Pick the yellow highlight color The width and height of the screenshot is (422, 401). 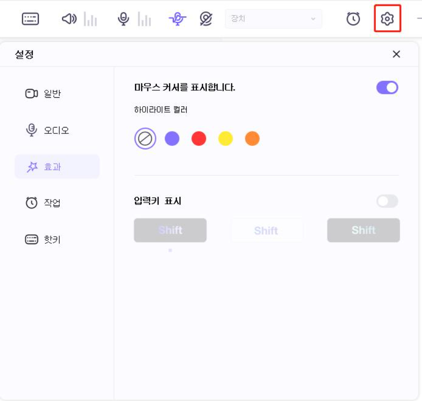[225, 138]
